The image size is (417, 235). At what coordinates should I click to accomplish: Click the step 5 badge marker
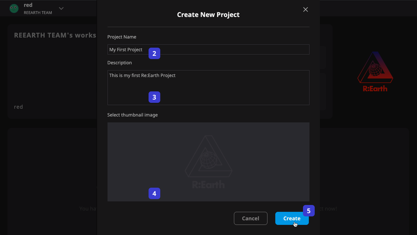pyautogui.click(x=309, y=211)
